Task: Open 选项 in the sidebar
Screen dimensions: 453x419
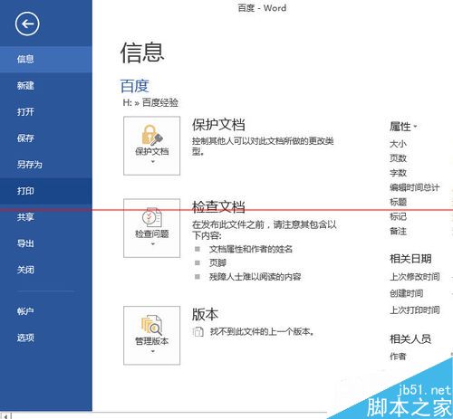Action: coord(46,338)
